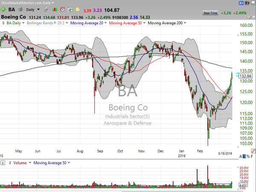This screenshot has width=256, height=192.
Task: Click the up-down arrows beside BA Daily
Action: [x=3, y=23]
